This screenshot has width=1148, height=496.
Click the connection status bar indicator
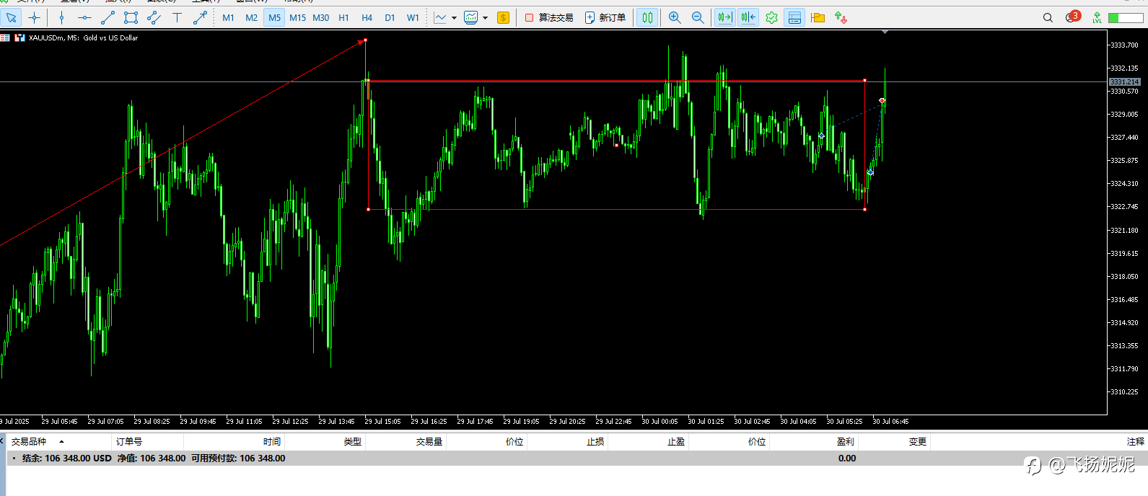coord(1126,18)
